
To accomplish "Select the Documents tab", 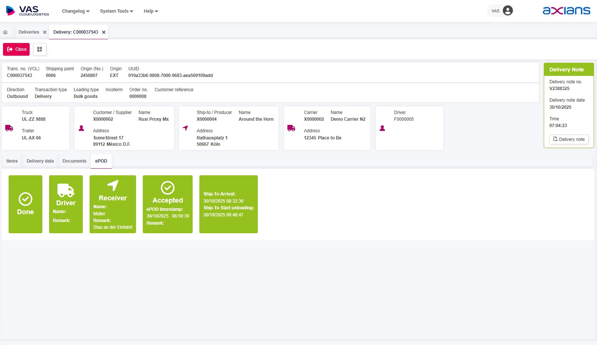I will click(74, 161).
